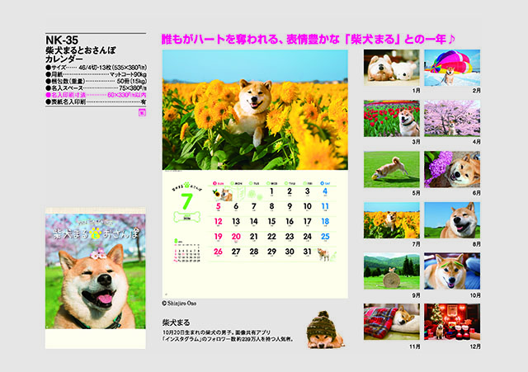Open the 3月 thumbnail with red tulips
This screenshot has width=528, height=372.
tap(392, 119)
